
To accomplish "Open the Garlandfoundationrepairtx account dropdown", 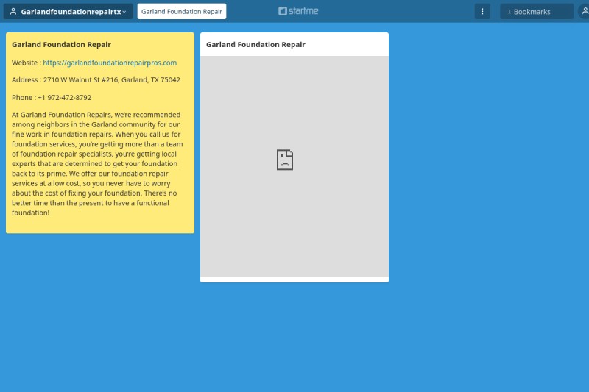I will click(68, 12).
